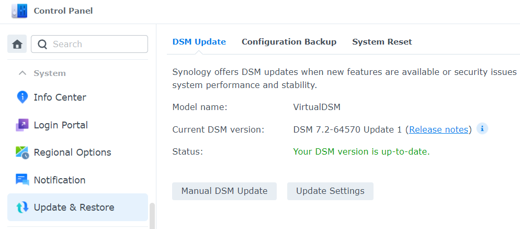Collapse the System section chevron
Viewport: 520px width, 229px height.
coord(22,73)
